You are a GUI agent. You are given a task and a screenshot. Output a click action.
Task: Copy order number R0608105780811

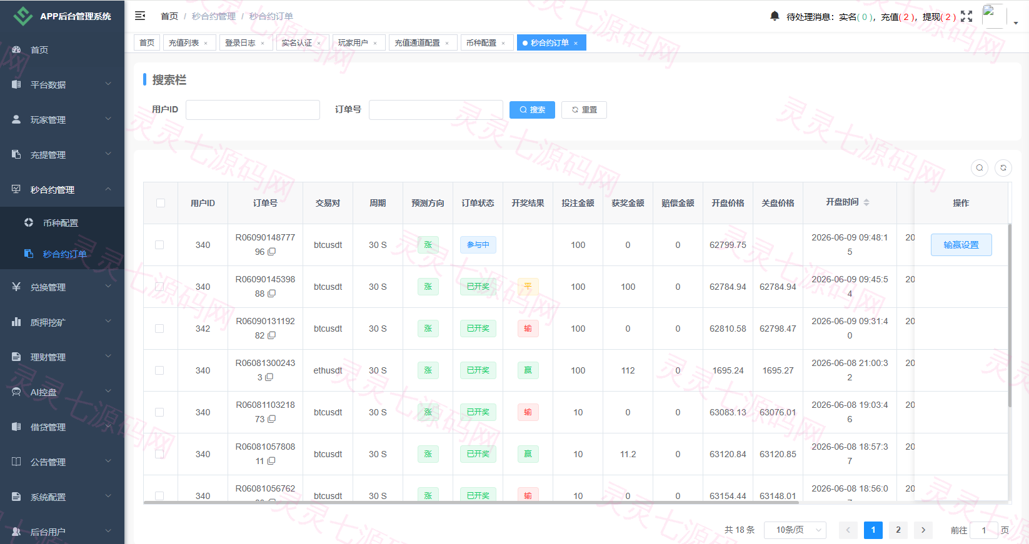pyautogui.click(x=272, y=461)
